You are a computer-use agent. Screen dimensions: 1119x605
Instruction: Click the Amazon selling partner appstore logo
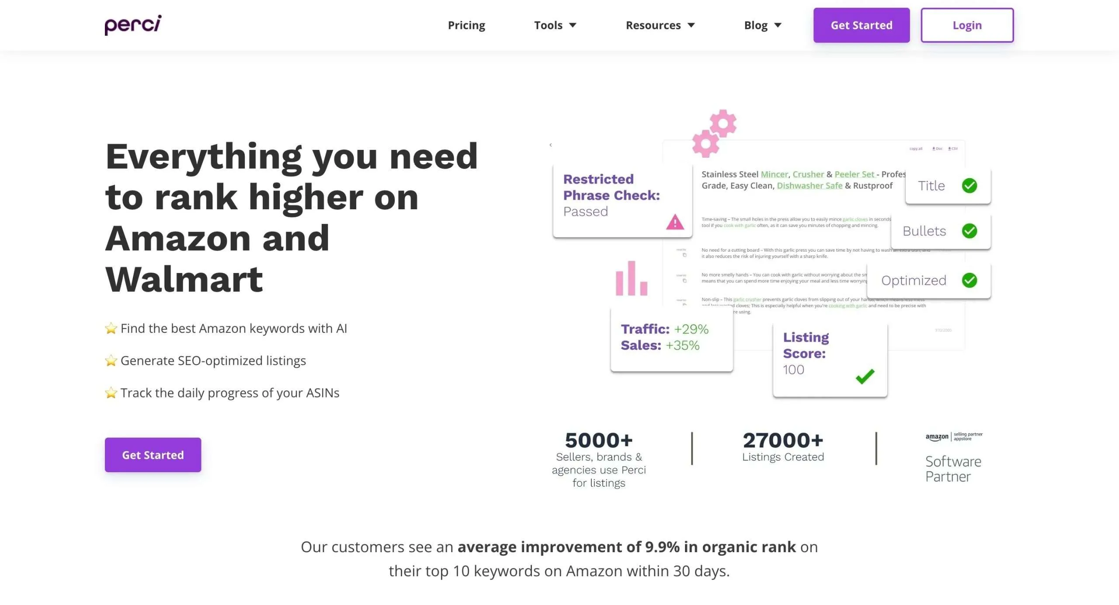(954, 436)
